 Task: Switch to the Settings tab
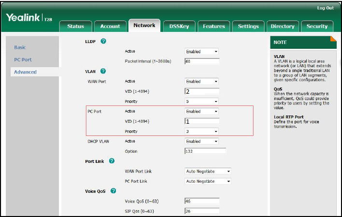tap(248, 26)
